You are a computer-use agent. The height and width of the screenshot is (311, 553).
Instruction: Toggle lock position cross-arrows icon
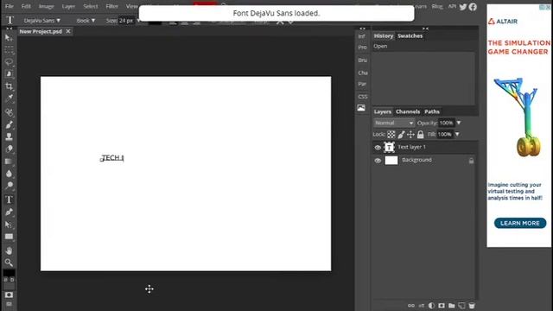click(x=410, y=135)
